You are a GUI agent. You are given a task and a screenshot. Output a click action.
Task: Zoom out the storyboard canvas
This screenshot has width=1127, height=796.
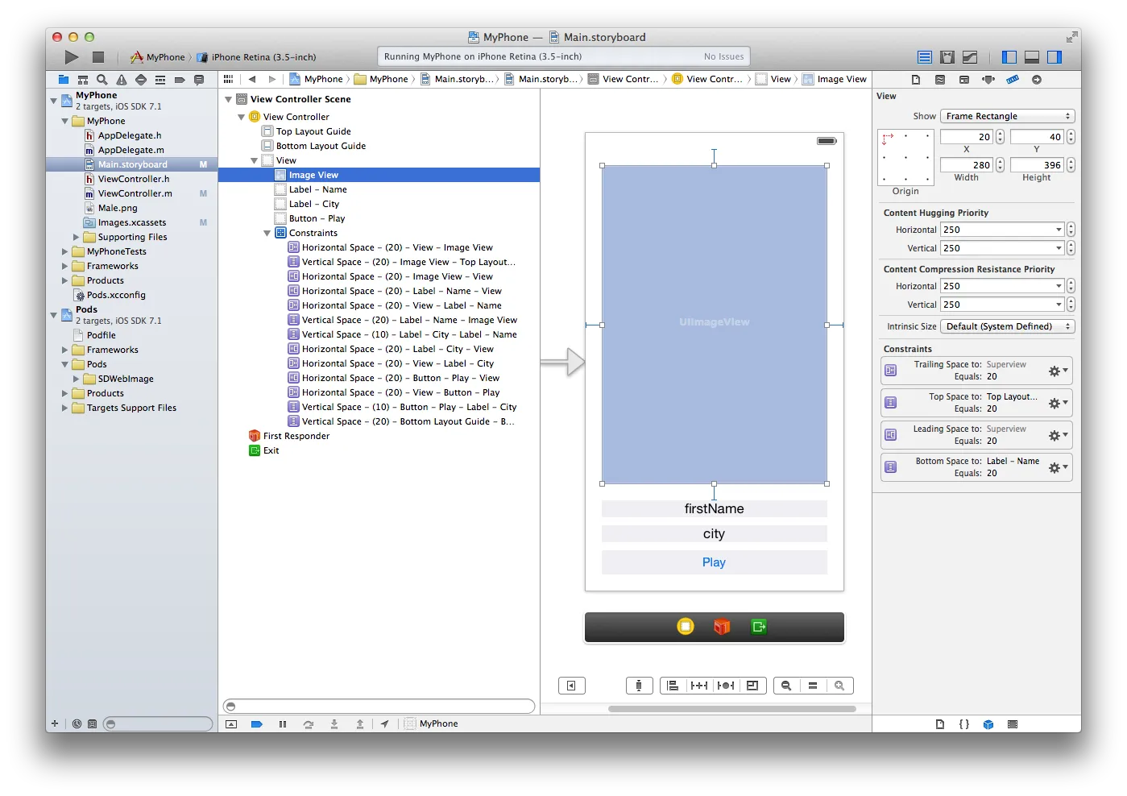click(786, 686)
